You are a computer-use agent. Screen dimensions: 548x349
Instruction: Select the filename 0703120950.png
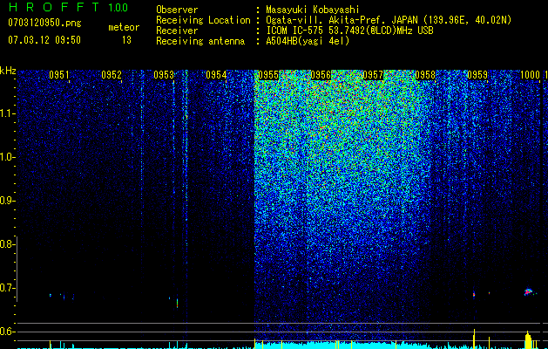coord(44,23)
